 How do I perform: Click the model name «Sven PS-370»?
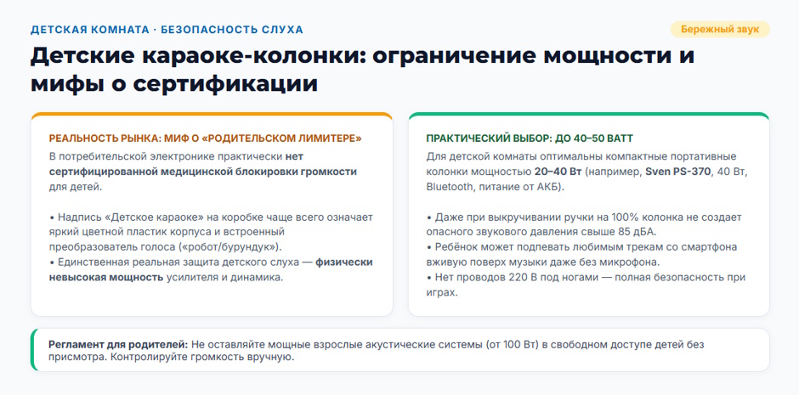click(x=677, y=172)
